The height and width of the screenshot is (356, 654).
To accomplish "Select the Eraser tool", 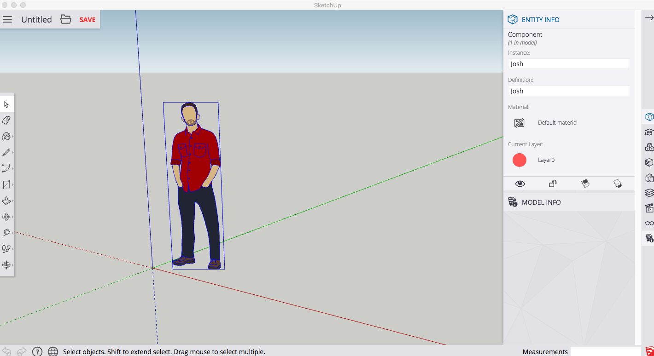I will tap(7, 120).
